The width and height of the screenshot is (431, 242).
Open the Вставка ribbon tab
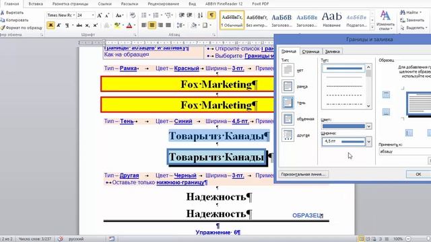(36, 4)
